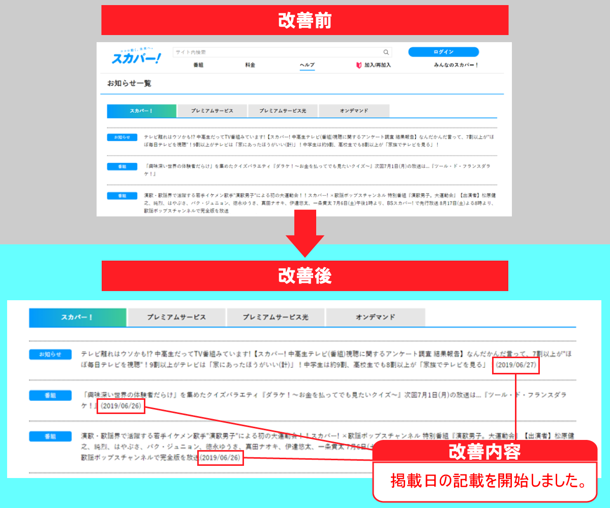This screenshot has height=508, width=610.
Task: Open the ヘルプ navigation menu
Action: coord(307,65)
